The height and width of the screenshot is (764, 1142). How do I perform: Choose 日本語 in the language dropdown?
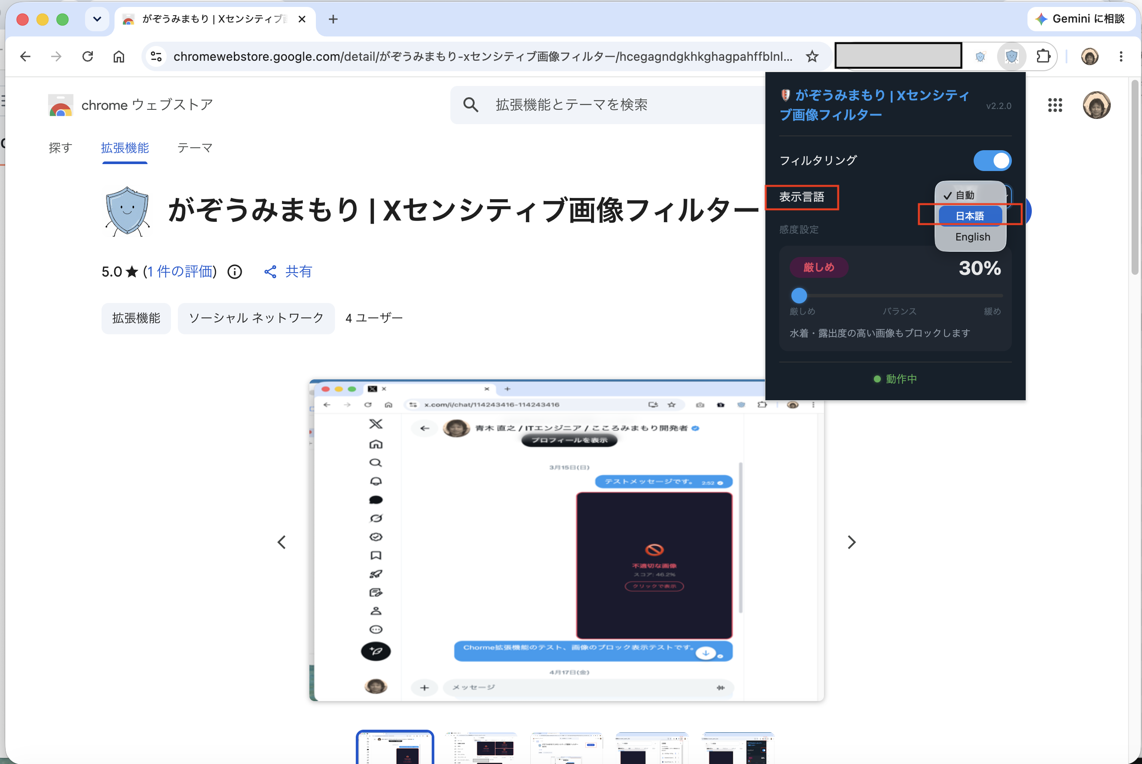pos(970,216)
